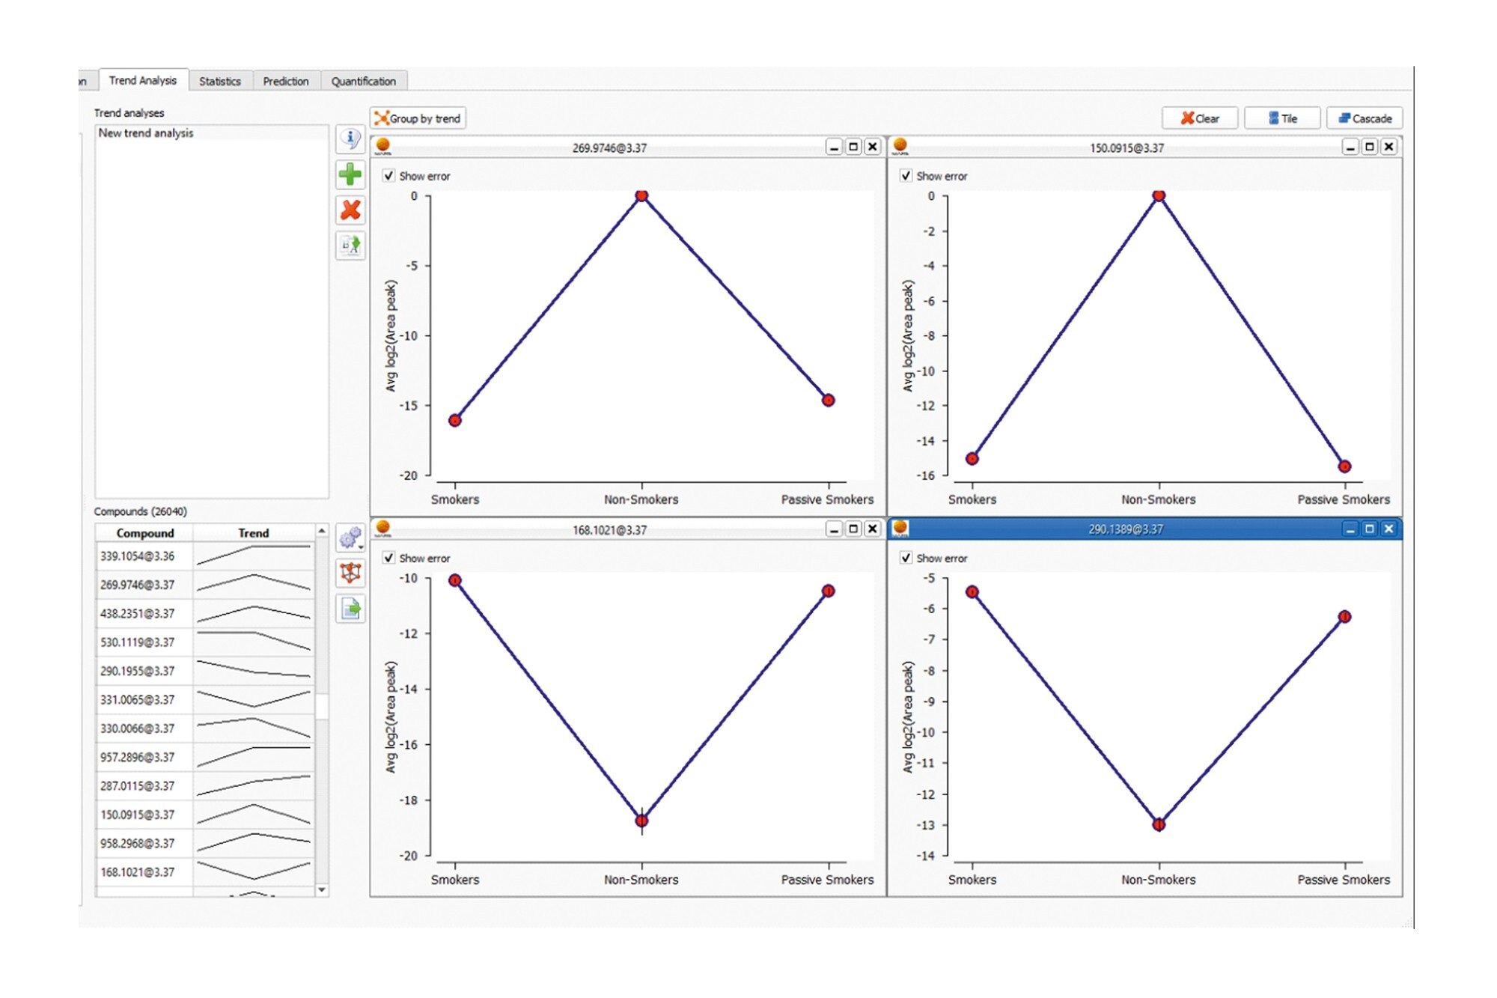Select New trend analysis entry
This screenshot has height=998, width=1497.
pyautogui.click(x=146, y=133)
